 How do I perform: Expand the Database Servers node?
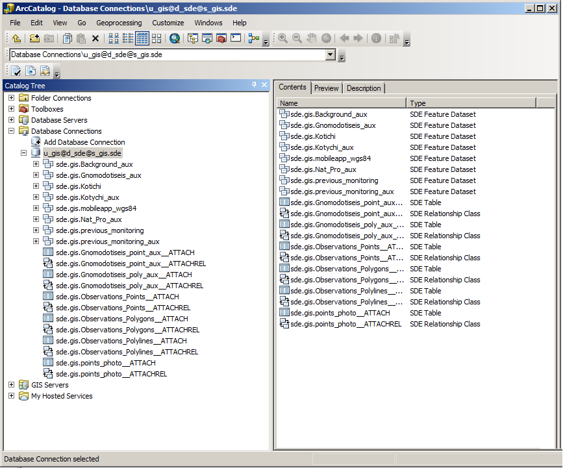pos(12,120)
